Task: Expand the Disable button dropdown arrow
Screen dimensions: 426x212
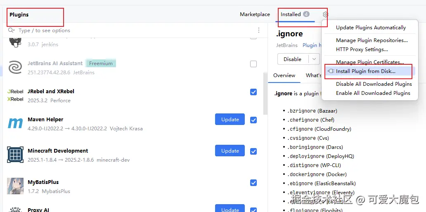Action: click(314, 59)
